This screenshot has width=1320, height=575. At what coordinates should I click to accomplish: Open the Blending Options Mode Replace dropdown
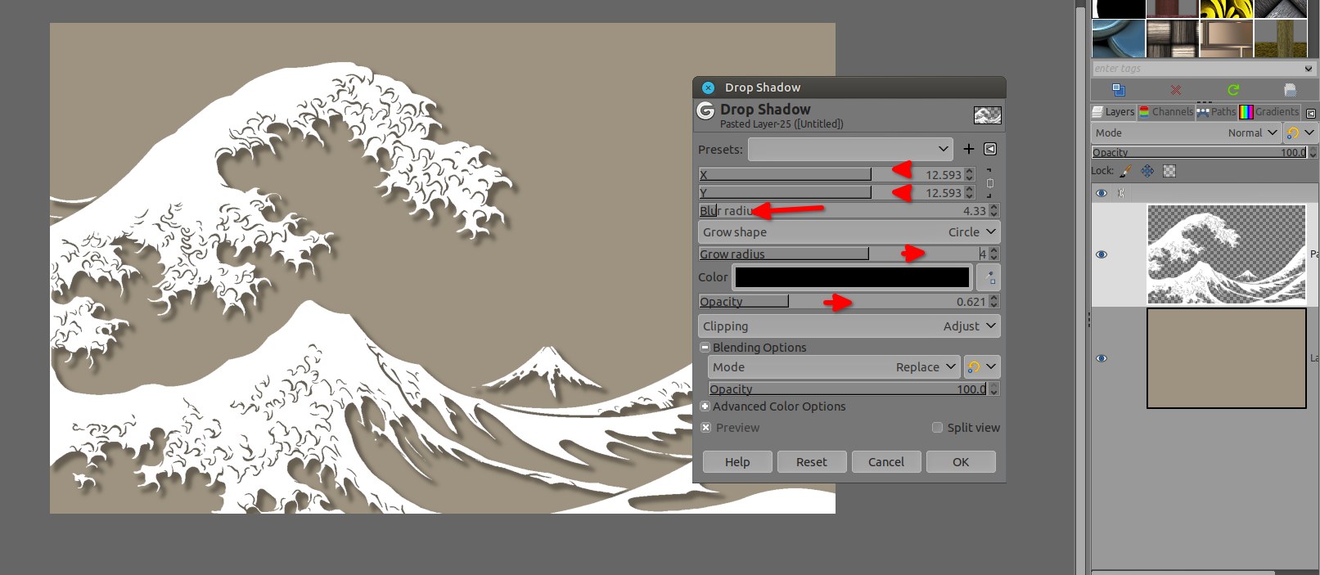834,367
